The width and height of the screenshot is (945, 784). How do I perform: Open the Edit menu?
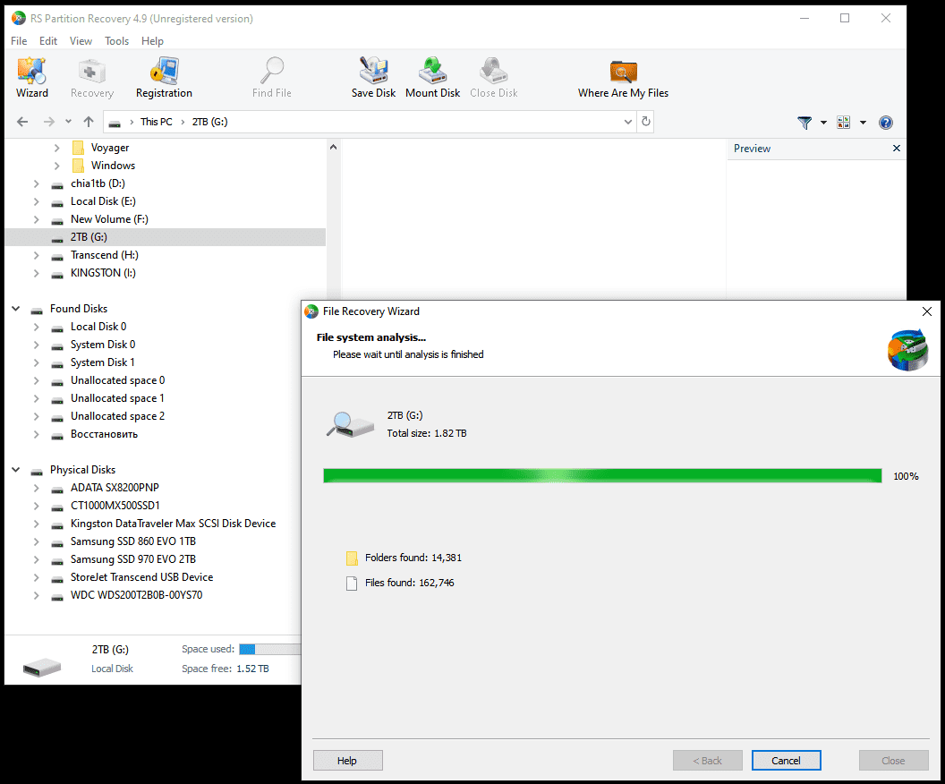point(48,41)
